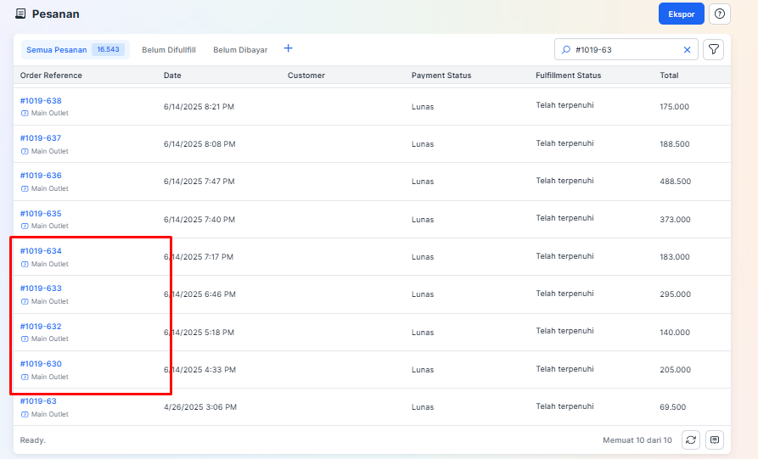Switch to the Belum Dibayar tab
The height and width of the screenshot is (459, 758).
240,50
